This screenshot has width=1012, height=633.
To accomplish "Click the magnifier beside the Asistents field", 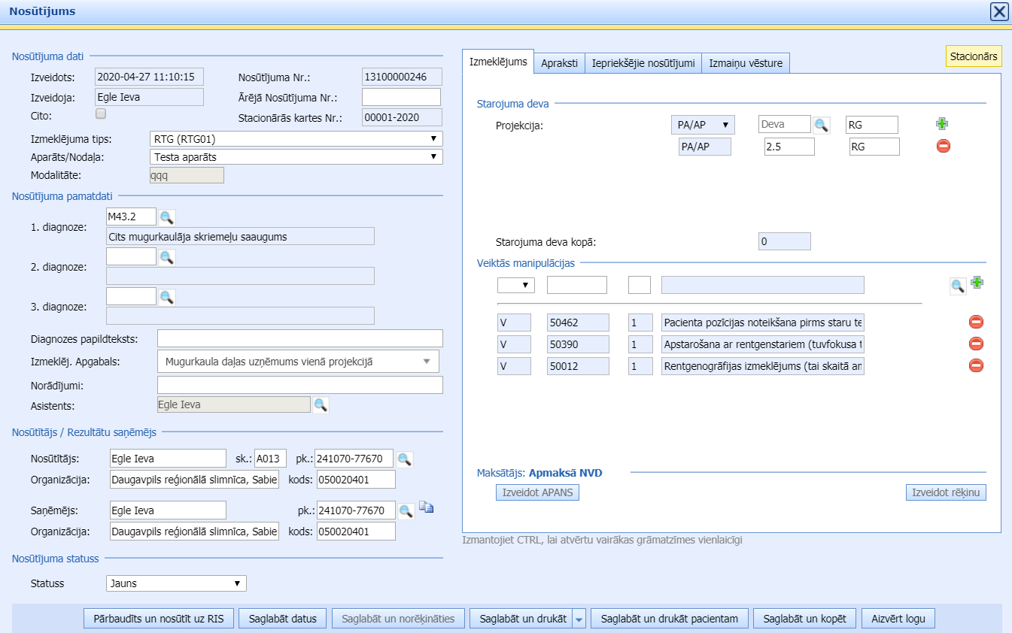I will point(321,405).
